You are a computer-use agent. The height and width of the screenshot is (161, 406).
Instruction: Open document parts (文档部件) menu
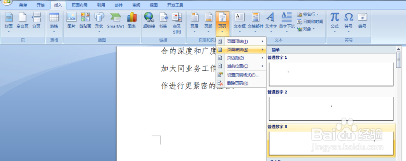(x=255, y=23)
